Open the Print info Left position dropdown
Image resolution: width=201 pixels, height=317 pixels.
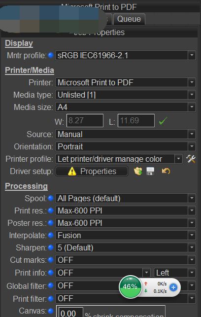point(175,273)
